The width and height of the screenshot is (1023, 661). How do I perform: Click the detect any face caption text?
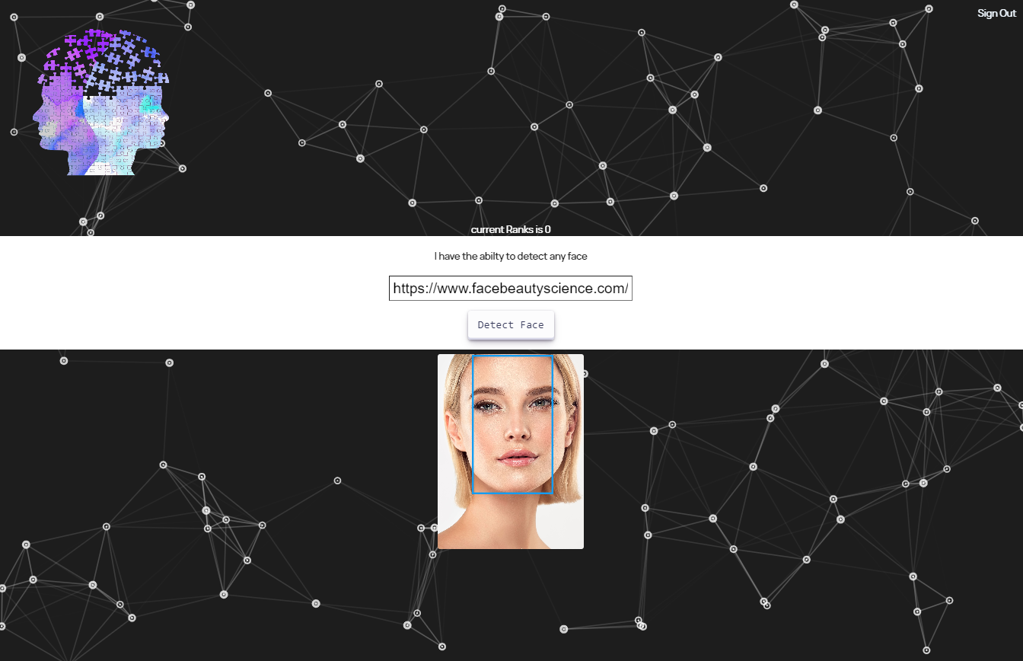click(x=511, y=256)
